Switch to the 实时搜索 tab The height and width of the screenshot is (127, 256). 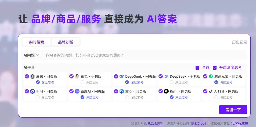[37, 42]
